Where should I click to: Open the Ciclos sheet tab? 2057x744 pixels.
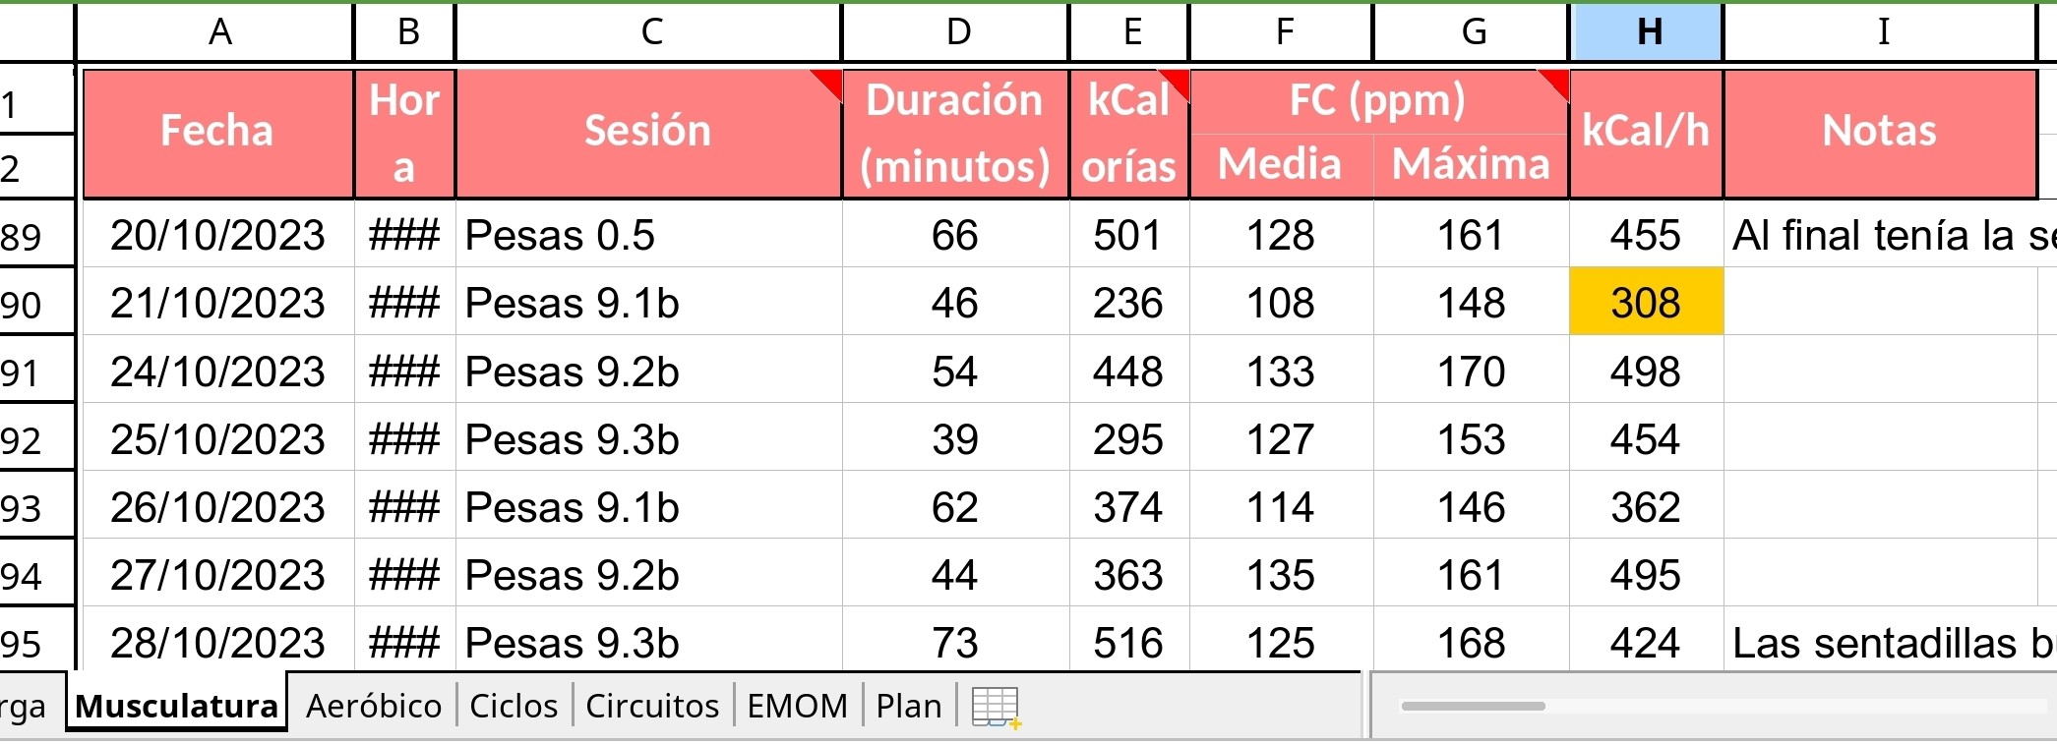pyautogui.click(x=514, y=706)
